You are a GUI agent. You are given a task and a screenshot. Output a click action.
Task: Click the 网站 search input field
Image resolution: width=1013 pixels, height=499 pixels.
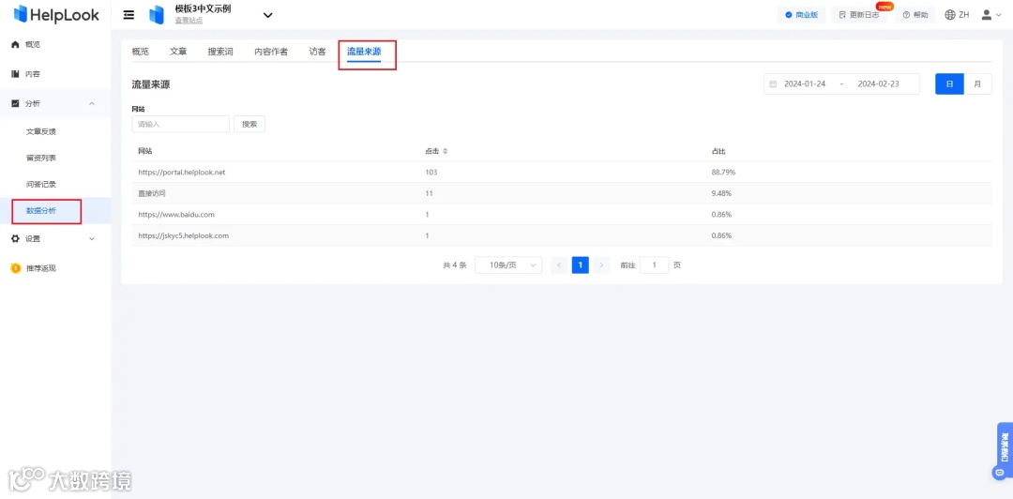point(180,124)
